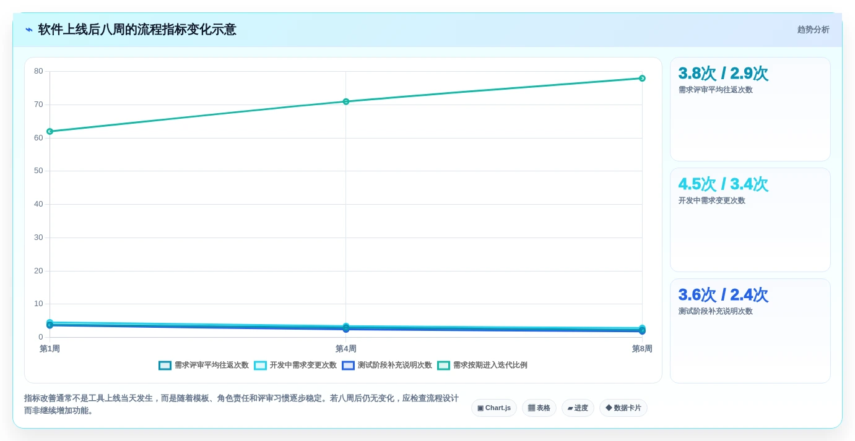The image size is (855, 441).
Task: Click the 第4周 x-axis label
Action: click(346, 349)
